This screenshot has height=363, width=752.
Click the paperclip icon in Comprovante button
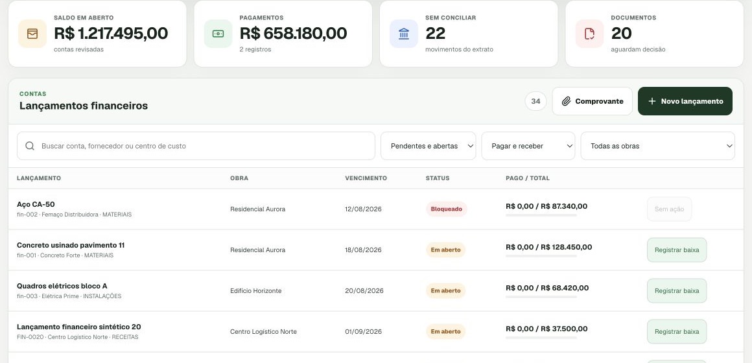(567, 101)
